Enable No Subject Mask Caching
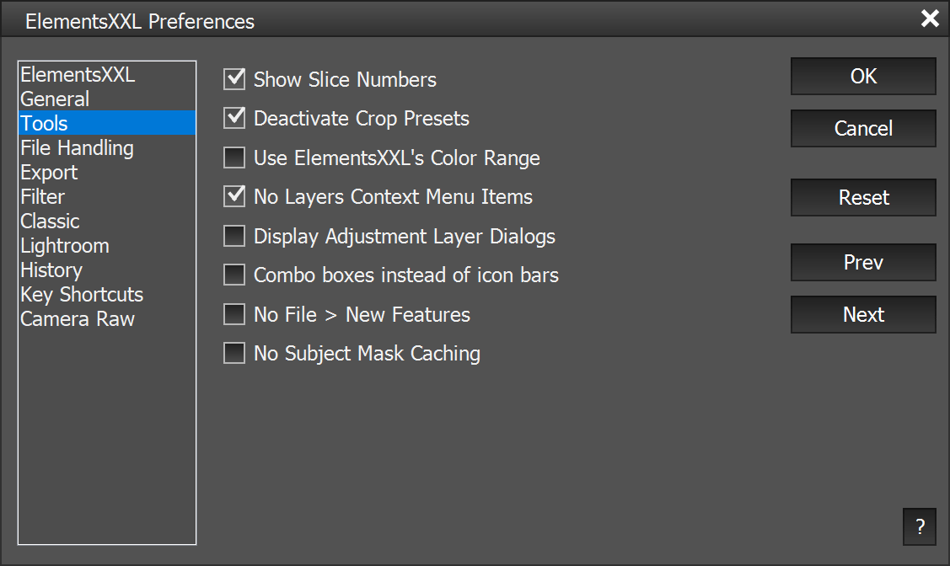This screenshot has height=566, width=950. click(234, 353)
